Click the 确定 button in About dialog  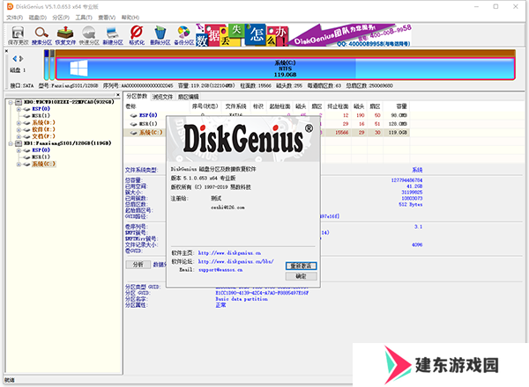301,276
